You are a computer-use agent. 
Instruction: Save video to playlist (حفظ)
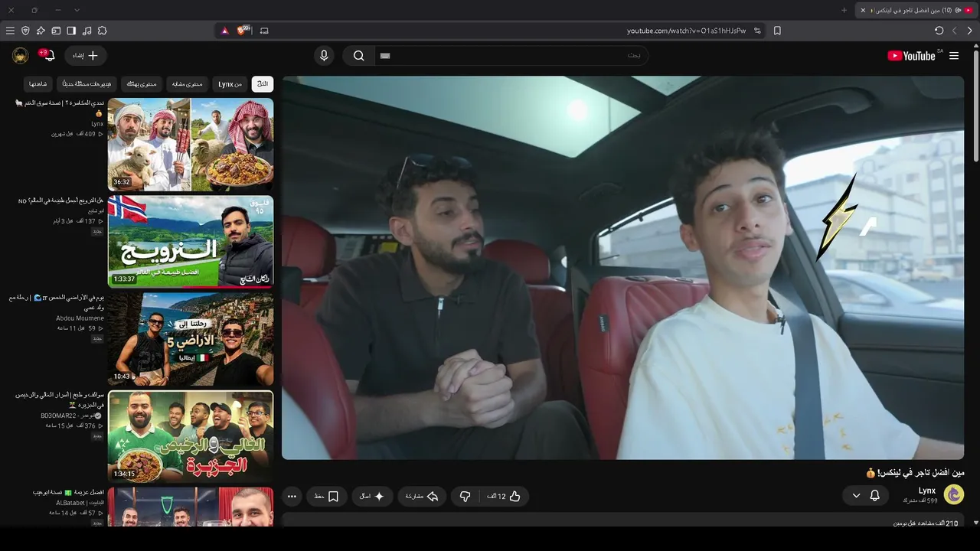pos(327,497)
